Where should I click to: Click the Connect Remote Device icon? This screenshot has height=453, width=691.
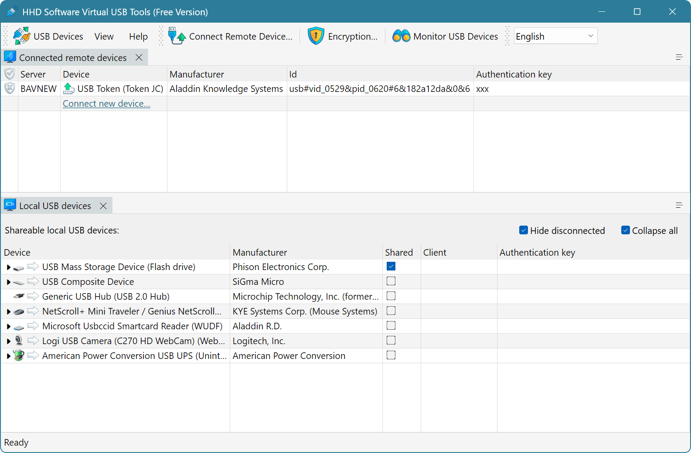[177, 36]
